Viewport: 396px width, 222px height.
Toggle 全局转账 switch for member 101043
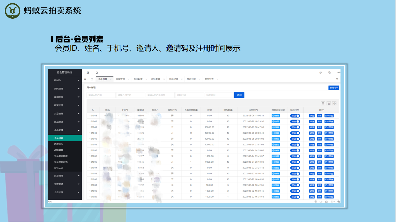(x=295, y=116)
